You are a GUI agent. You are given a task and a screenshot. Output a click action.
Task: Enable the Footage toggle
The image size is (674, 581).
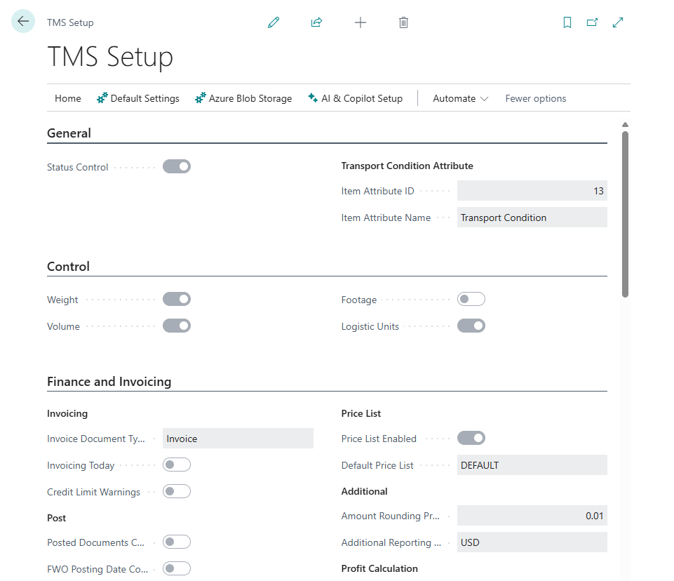pyautogui.click(x=471, y=298)
